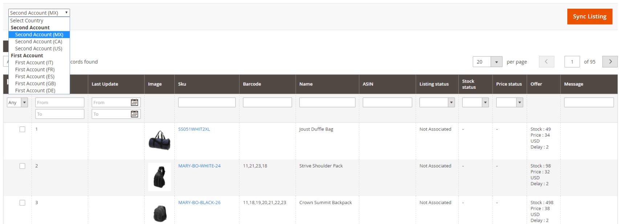Click the Sku filter input field

[x=207, y=103]
